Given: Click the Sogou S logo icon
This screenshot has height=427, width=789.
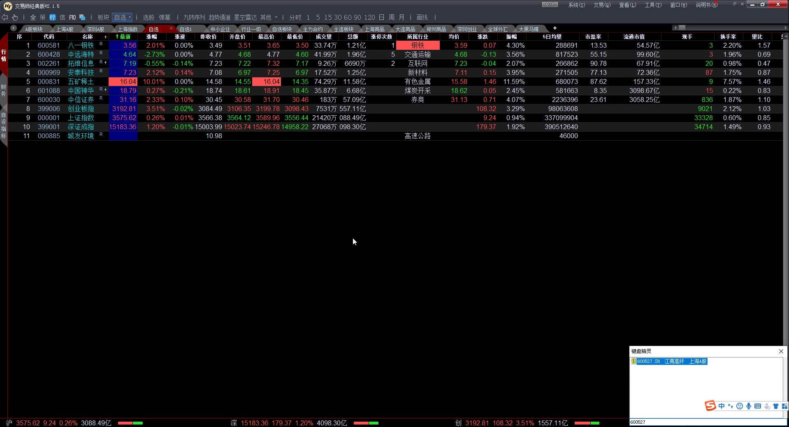Looking at the screenshot, I should (710, 406).
